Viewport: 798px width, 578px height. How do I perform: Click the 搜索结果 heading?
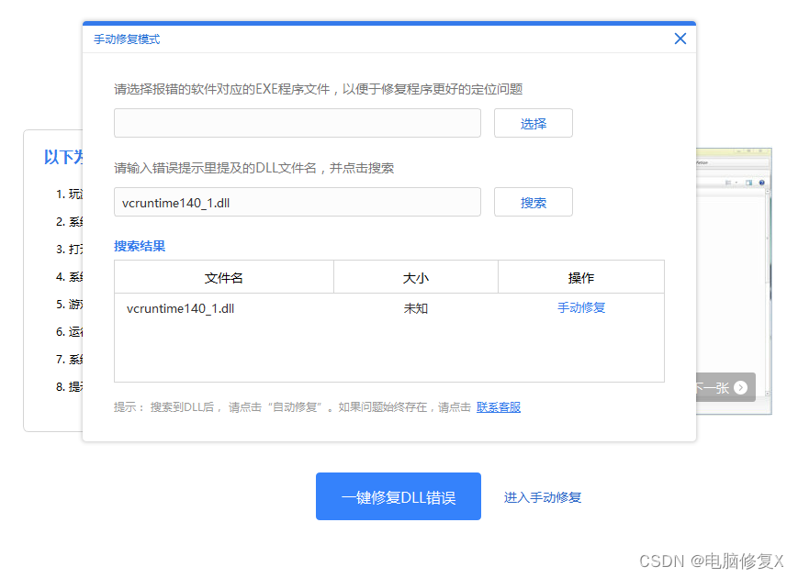(140, 246)
